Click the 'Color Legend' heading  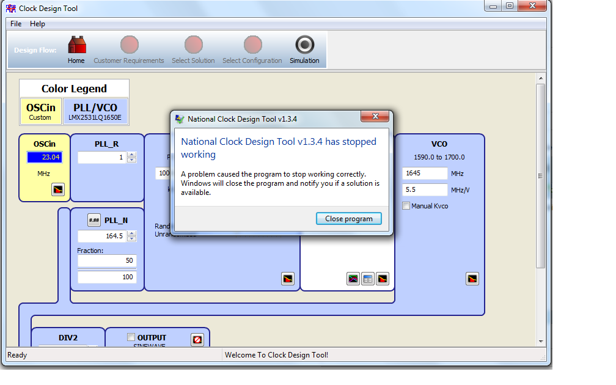[75, 89]
